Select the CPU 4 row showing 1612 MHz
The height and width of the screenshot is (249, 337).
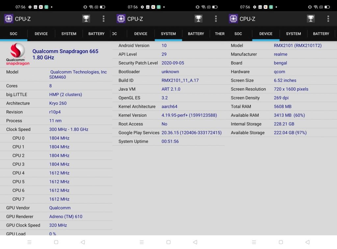tap(56, 173)
